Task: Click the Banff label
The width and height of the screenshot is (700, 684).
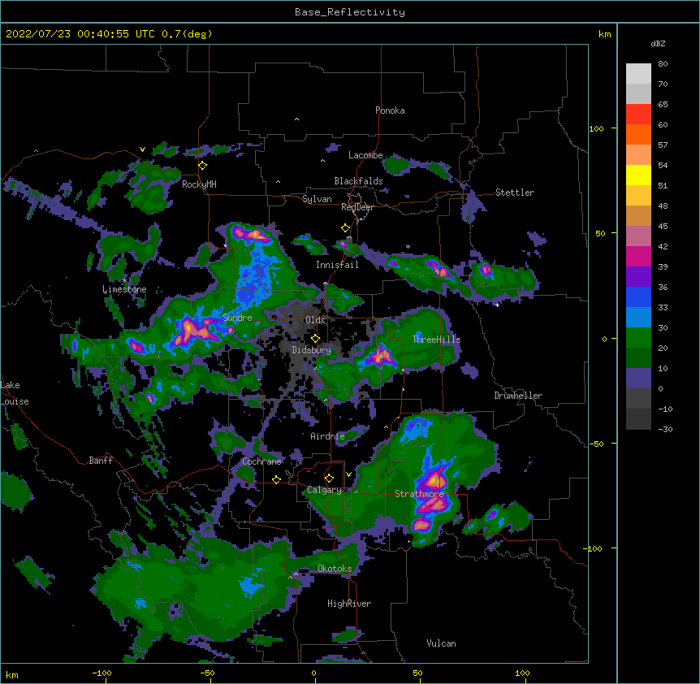Action: point(101,461)
